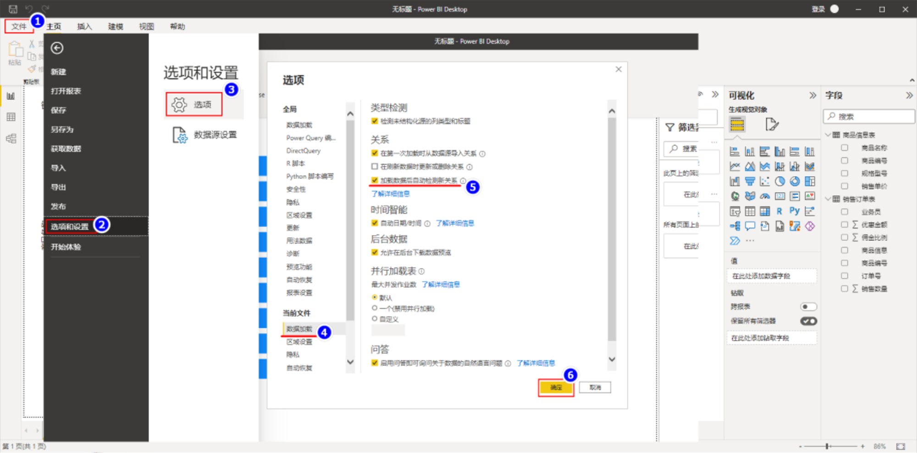This screenshot has height=453, width=917.
Task: Check the 商品名称 field checkbox
Action: point(845,148)
